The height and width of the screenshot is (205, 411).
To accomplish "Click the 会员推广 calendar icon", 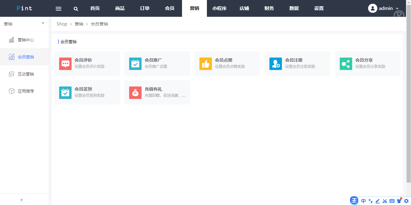I will coord(135,64).
